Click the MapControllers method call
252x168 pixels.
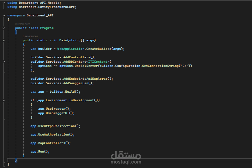point(51,143)
